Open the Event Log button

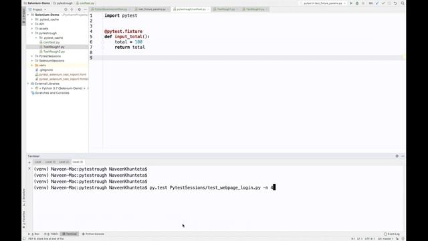[392, 234]
